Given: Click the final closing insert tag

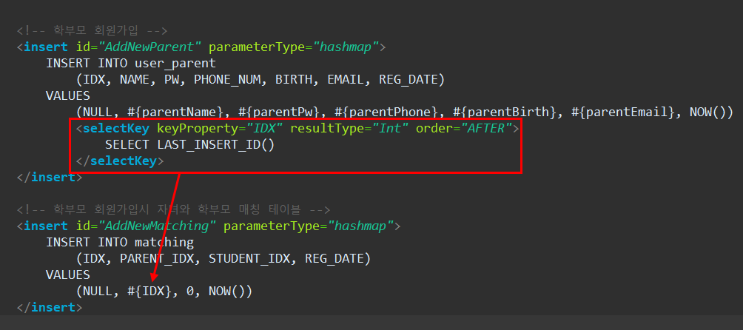Looking at the screenshot, I should (x=50, y=308).
